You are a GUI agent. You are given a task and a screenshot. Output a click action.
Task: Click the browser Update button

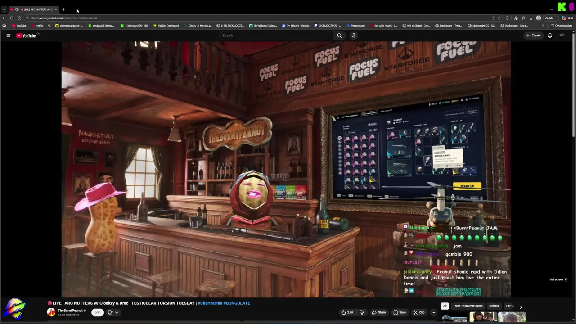tap(551, 18)
